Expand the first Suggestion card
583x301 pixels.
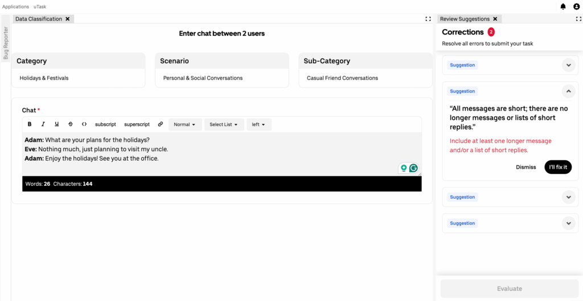pyautogui.click(x=568, y=65)
